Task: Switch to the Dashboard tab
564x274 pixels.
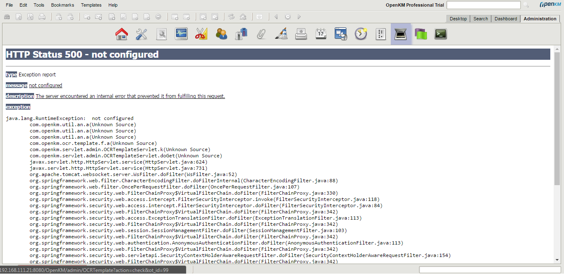Action: [x=505, y=19]
